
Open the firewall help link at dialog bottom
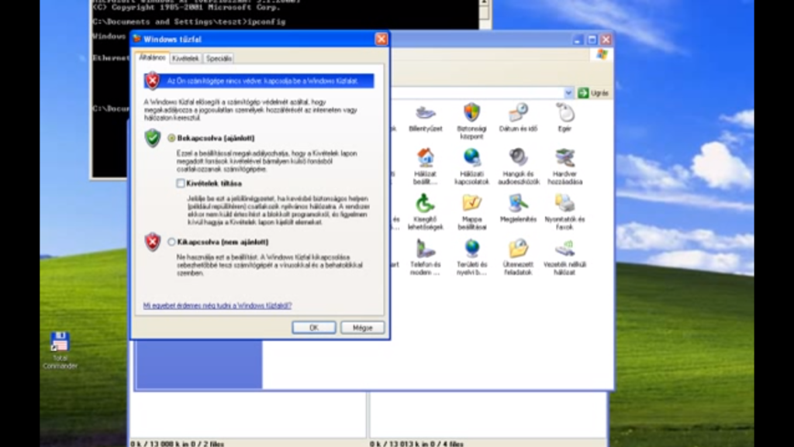(x=217, y=305)
